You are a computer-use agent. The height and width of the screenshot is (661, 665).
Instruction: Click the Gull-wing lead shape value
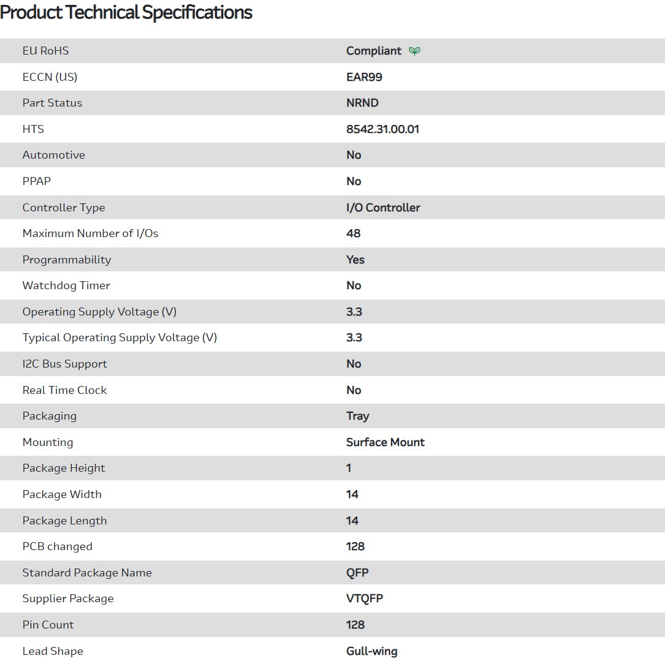pos(371,651)
